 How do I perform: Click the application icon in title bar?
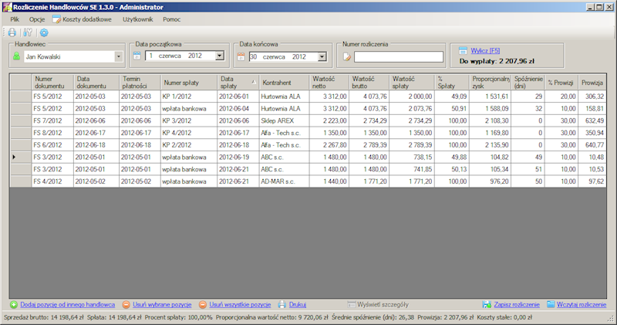(x=7, y=7)
